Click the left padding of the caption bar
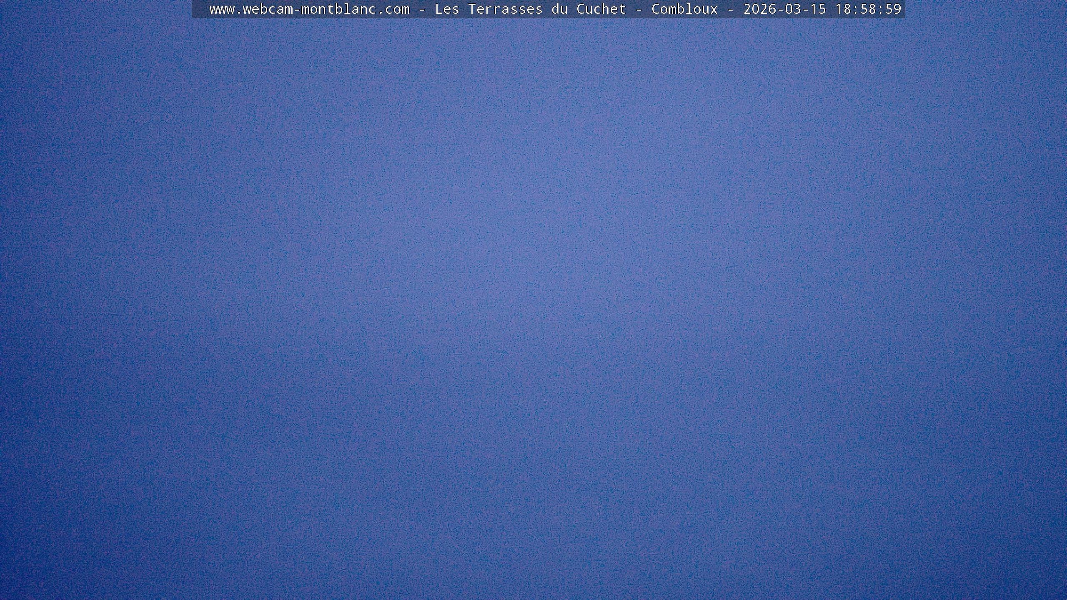 click(x=200, y=9)
